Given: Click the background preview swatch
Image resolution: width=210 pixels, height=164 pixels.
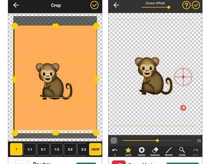Looking at the screenshot, I should tap(114, 140).
